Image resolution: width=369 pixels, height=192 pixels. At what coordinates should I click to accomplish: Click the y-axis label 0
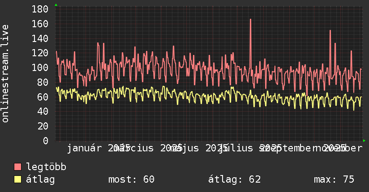pyautogui.click(x=46, y=141)
